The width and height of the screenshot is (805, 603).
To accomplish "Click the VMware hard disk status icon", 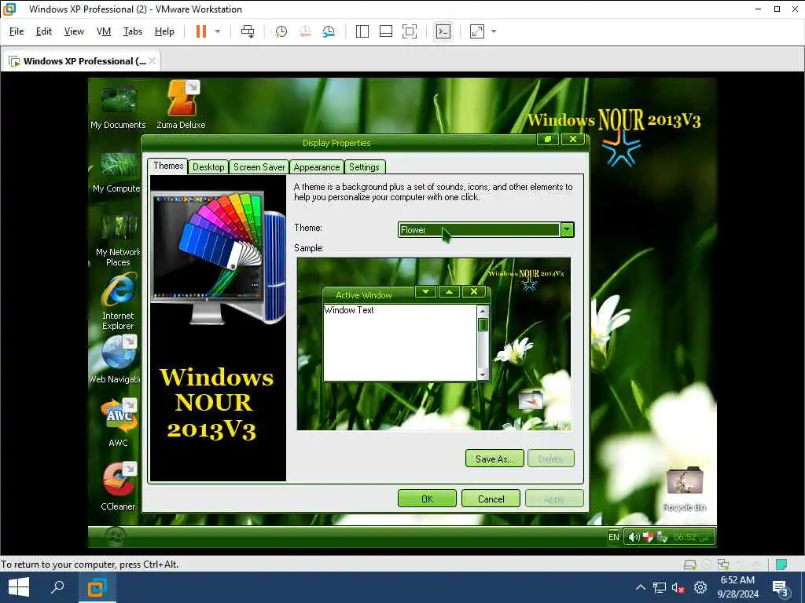I will click(690, 565).
